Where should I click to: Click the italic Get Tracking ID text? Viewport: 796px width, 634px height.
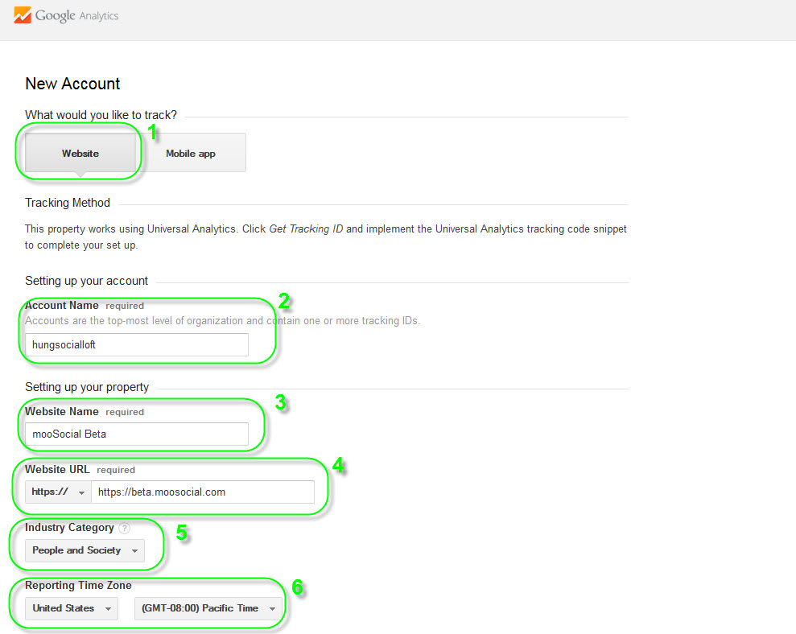pos(306,229)
